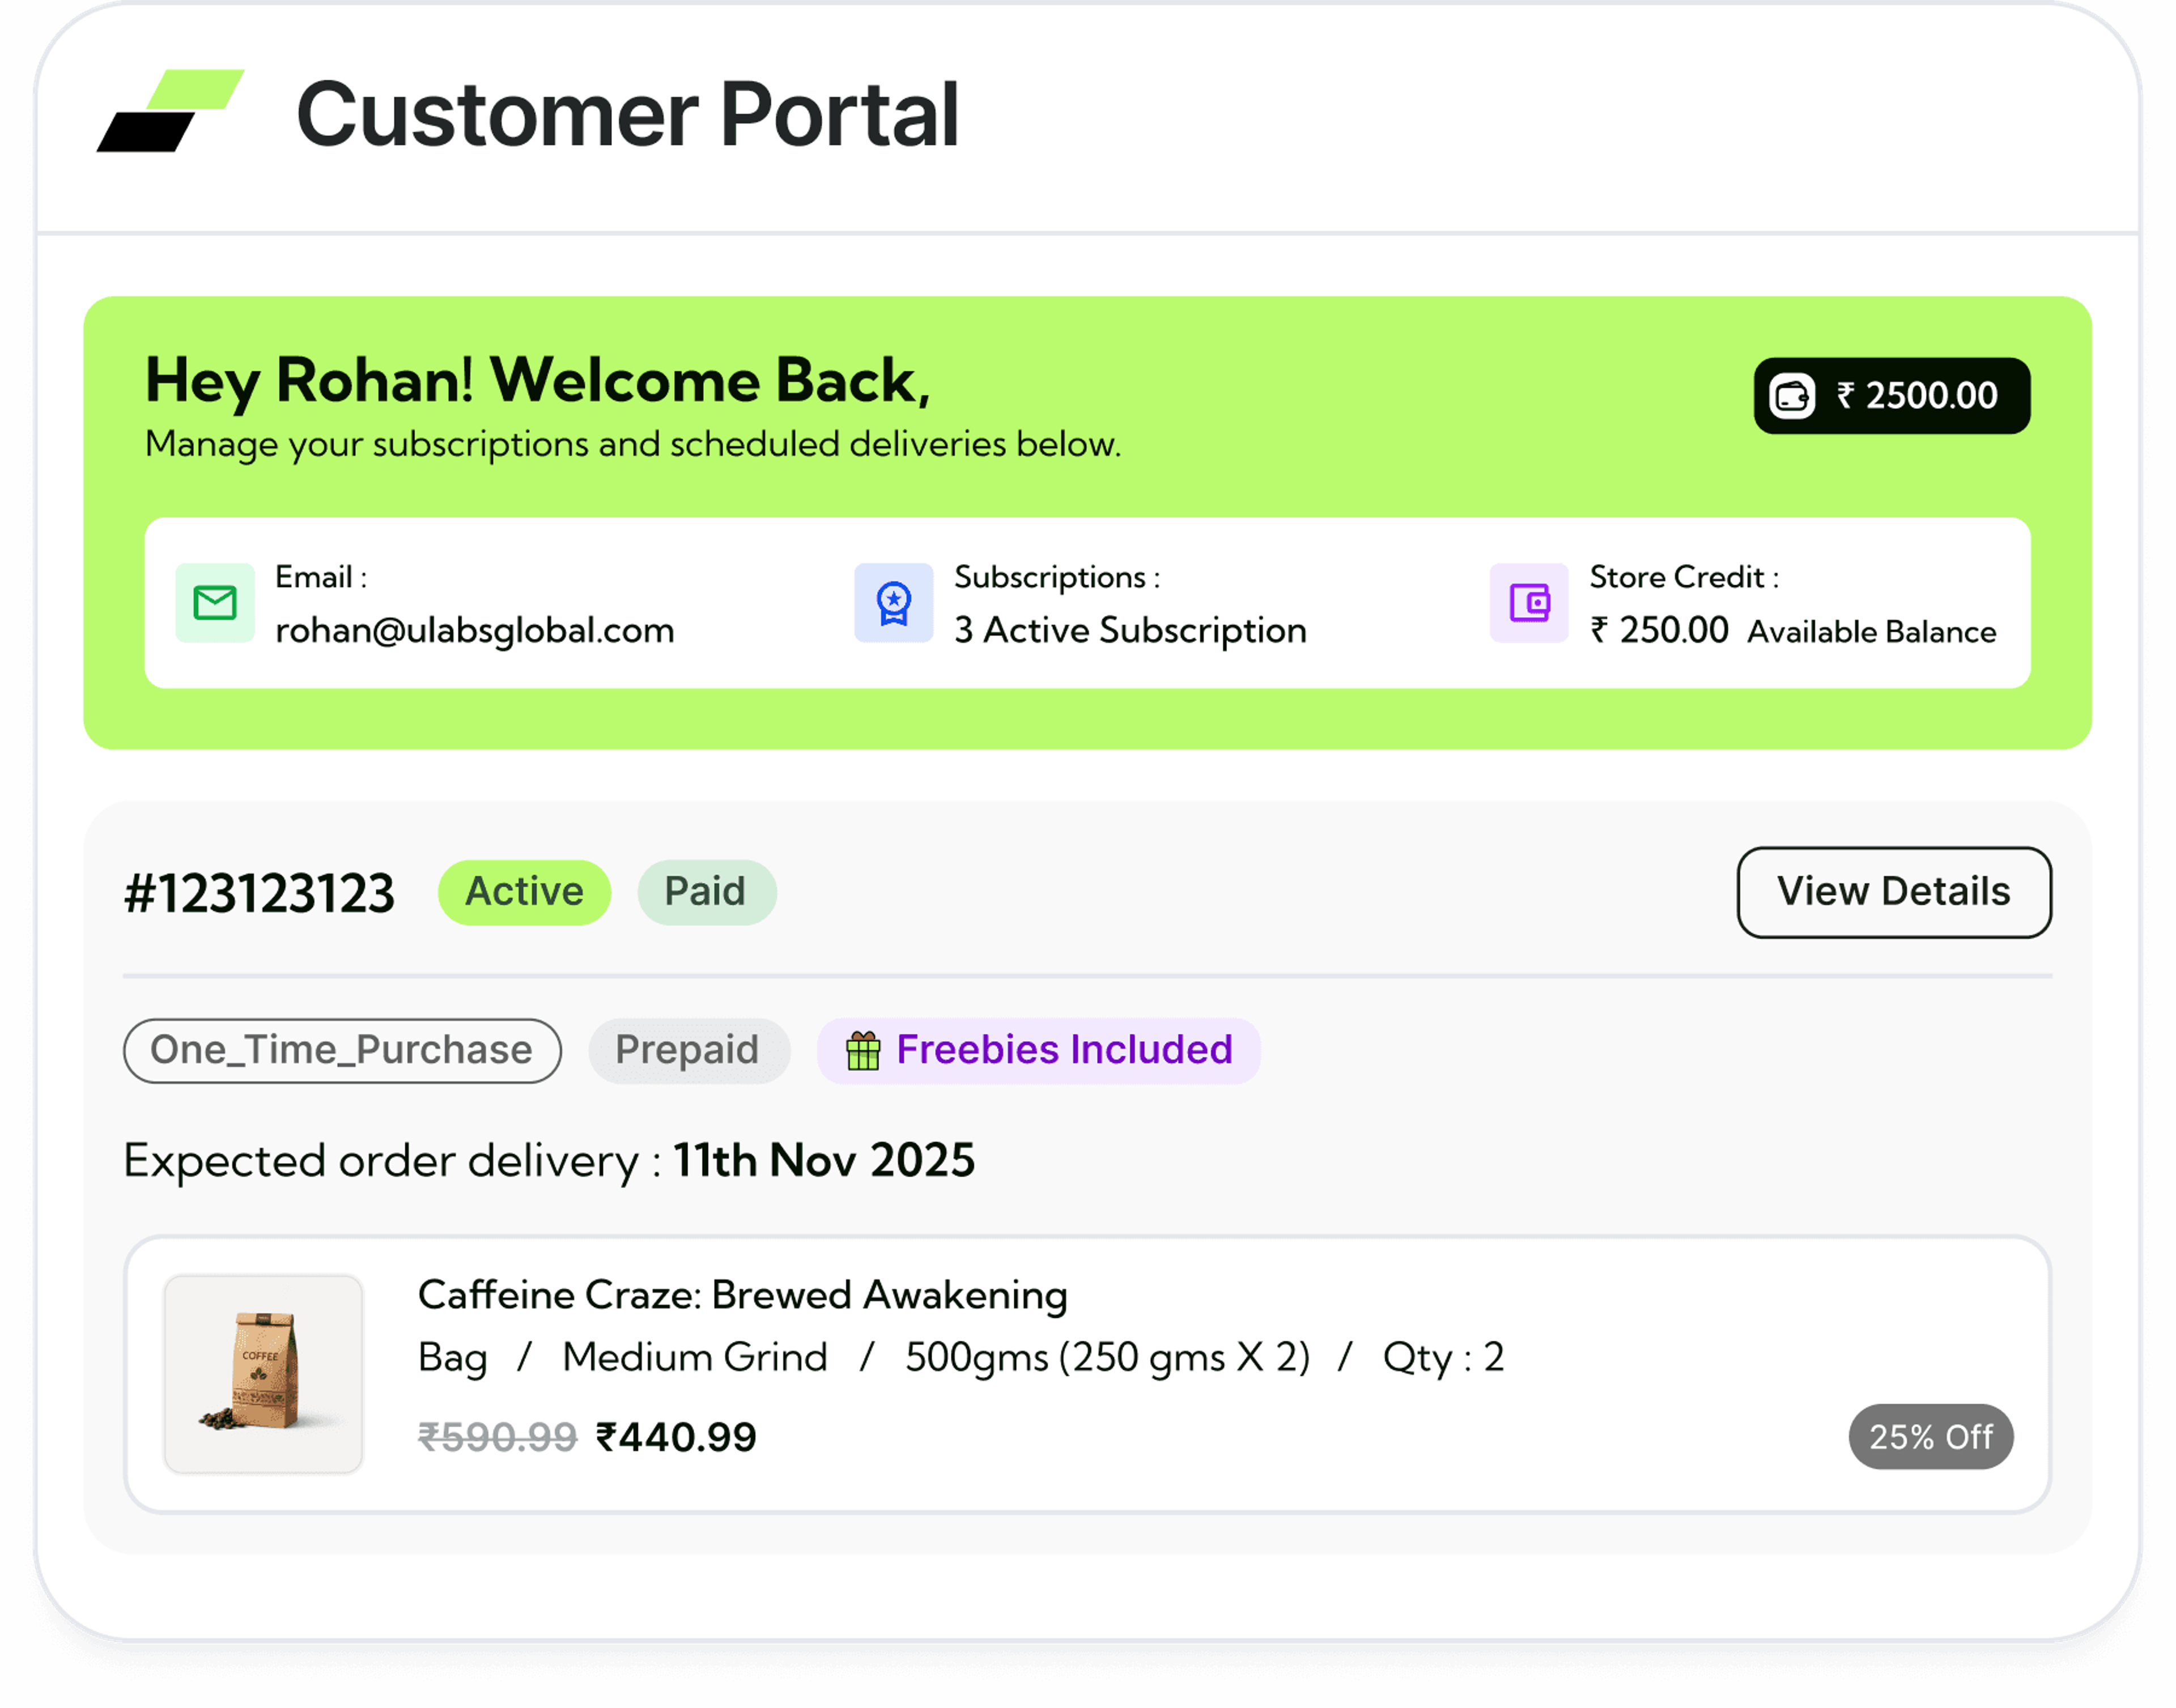This screenshot has width=2176, height=1708.
Task: Click the ₹ 250.00 store credit amount
Action: (1661, 631)
